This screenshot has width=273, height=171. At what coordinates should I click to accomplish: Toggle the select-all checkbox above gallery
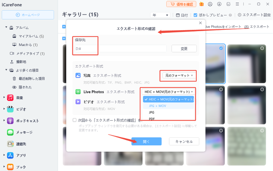[64, 26]
